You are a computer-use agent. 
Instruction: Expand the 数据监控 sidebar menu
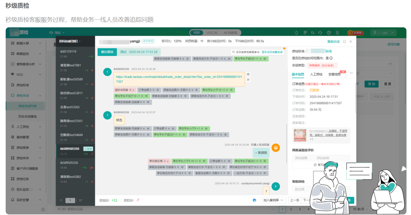(x=40, y=54)
